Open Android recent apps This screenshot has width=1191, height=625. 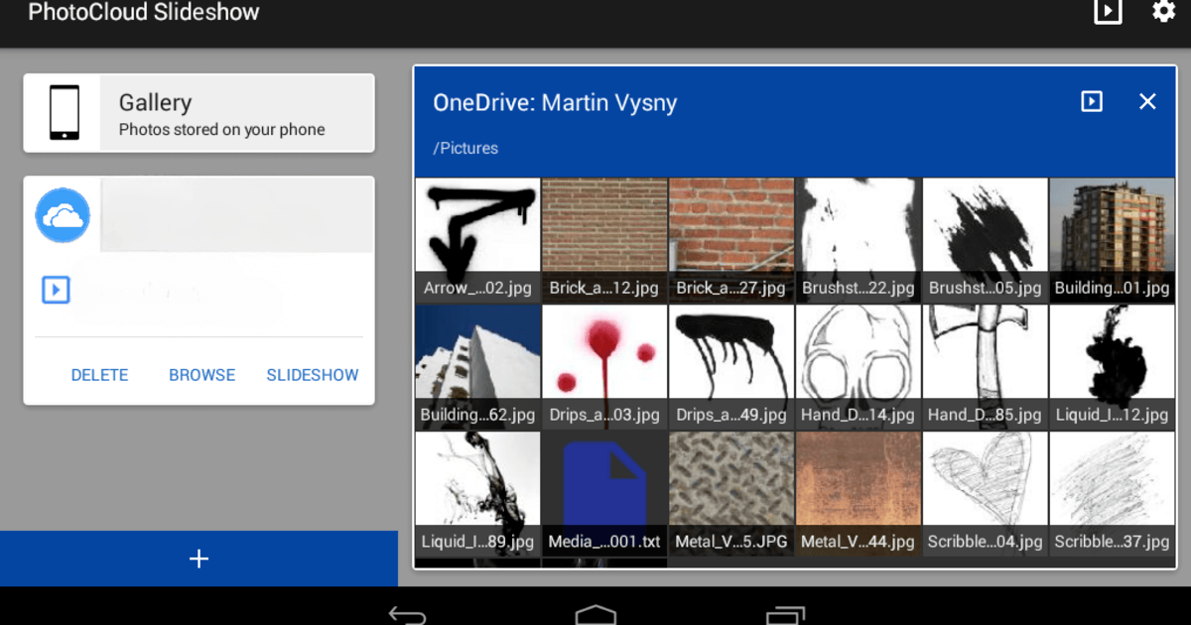coord(785,615)
